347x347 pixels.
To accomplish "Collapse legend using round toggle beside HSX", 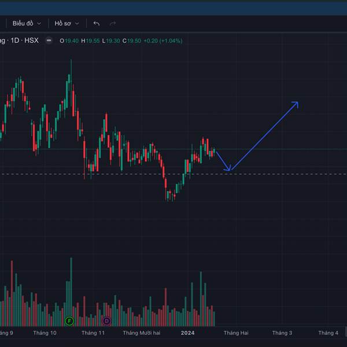I will point(49,40).
